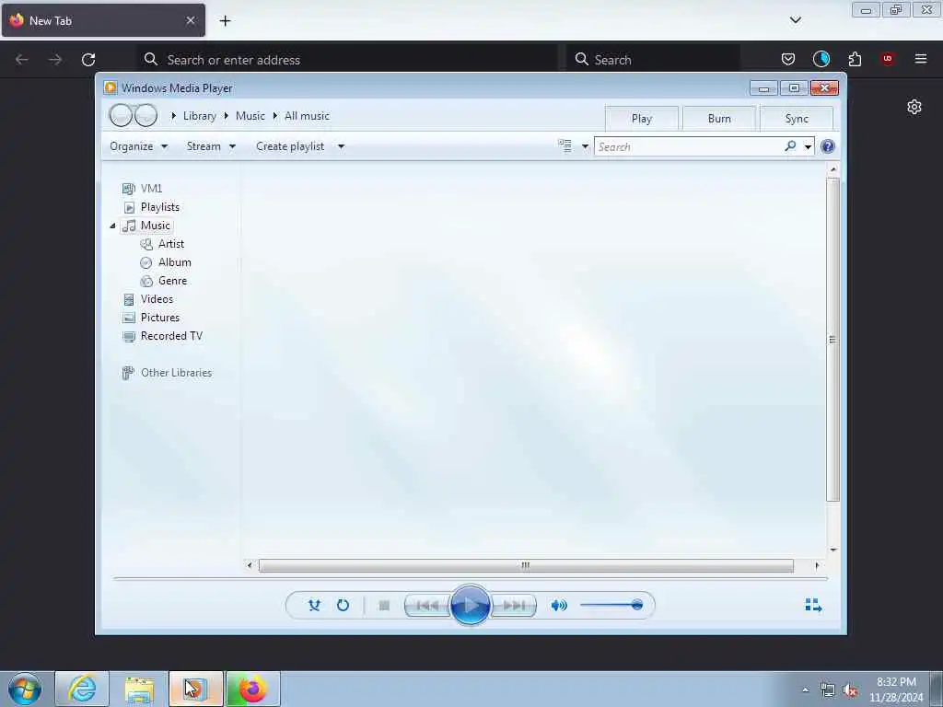Open the Play tab
Screen dimensions: 943x707
pyautogui.click(x=642, y=119)
